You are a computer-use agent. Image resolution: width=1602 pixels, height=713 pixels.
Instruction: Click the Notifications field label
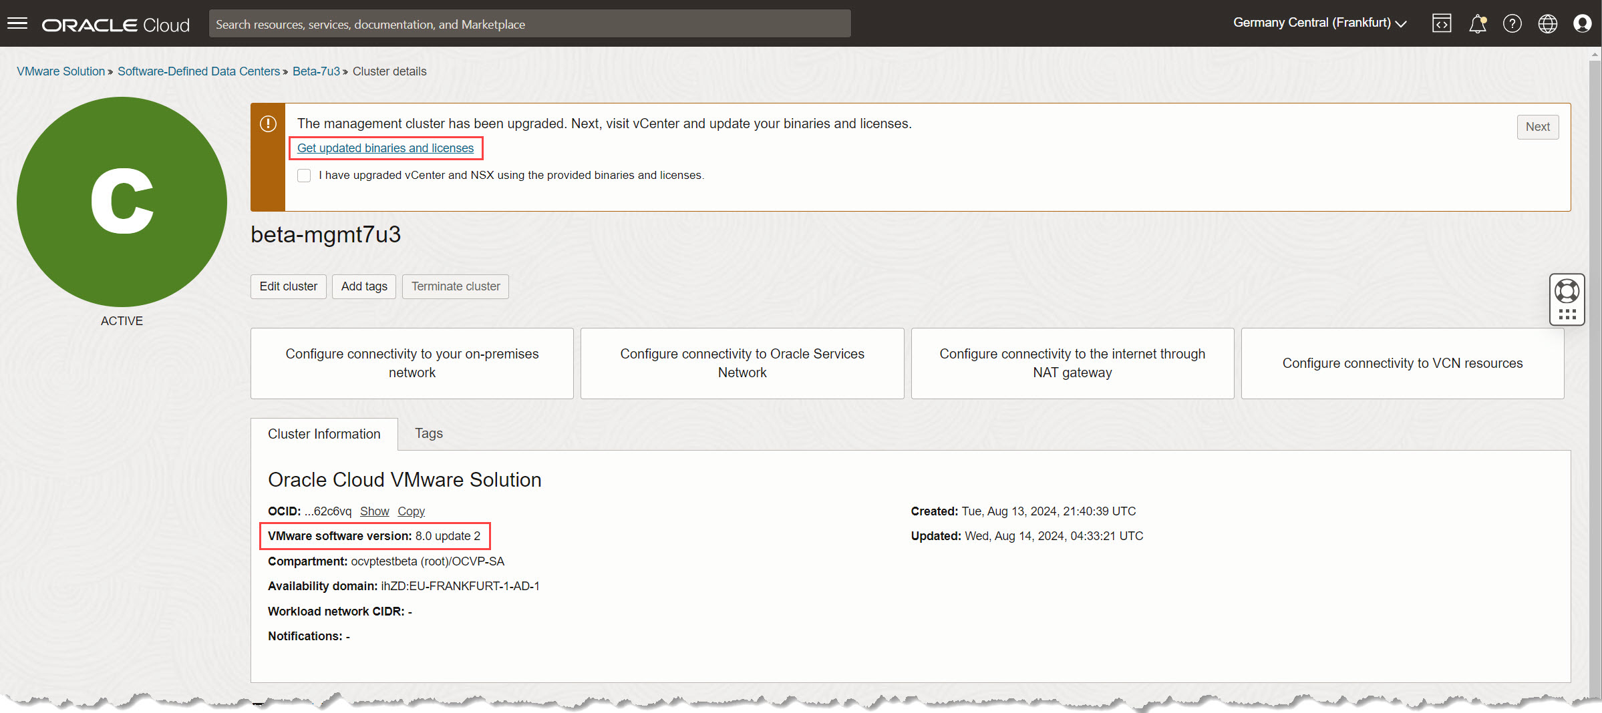305,636
